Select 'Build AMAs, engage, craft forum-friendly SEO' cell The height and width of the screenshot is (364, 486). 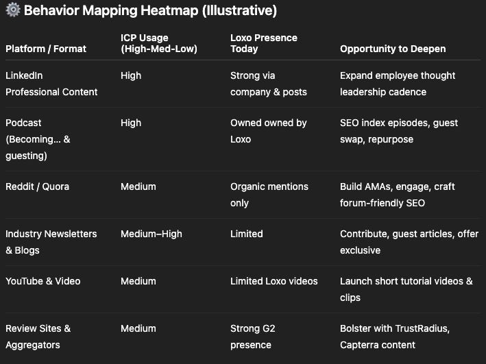(398, 195)
